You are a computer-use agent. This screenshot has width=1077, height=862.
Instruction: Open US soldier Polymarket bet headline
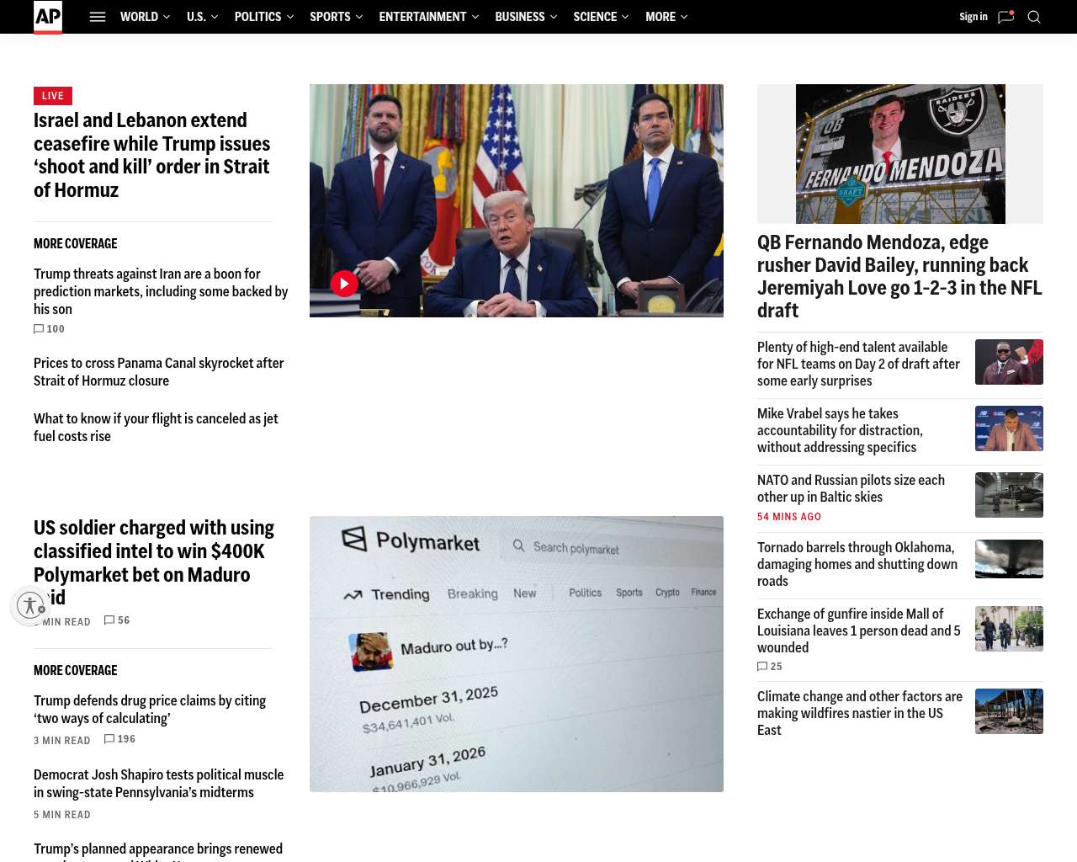click(x=154, y=562)
